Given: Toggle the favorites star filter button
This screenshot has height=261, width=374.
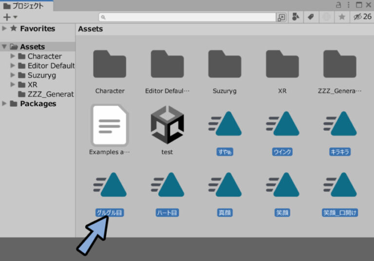Looking at the screenshot, I should pyautogui.click(x=342, y=17).
